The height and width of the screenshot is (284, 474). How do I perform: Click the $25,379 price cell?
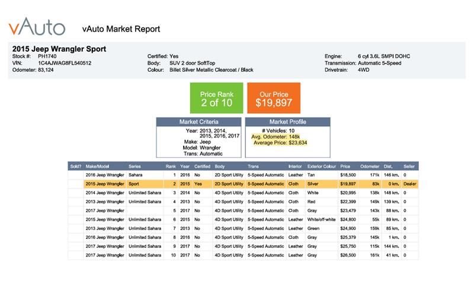[x=348, y=237]
